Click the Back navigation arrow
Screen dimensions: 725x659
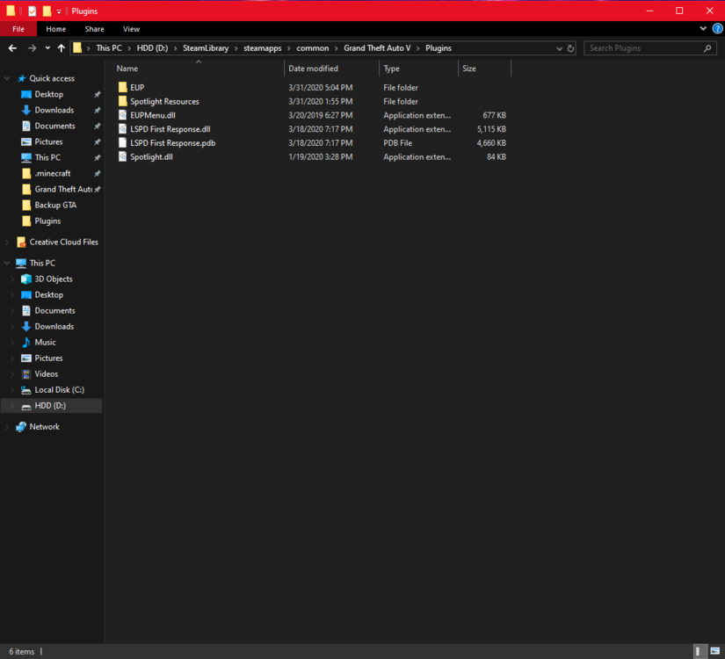point(12,48)
